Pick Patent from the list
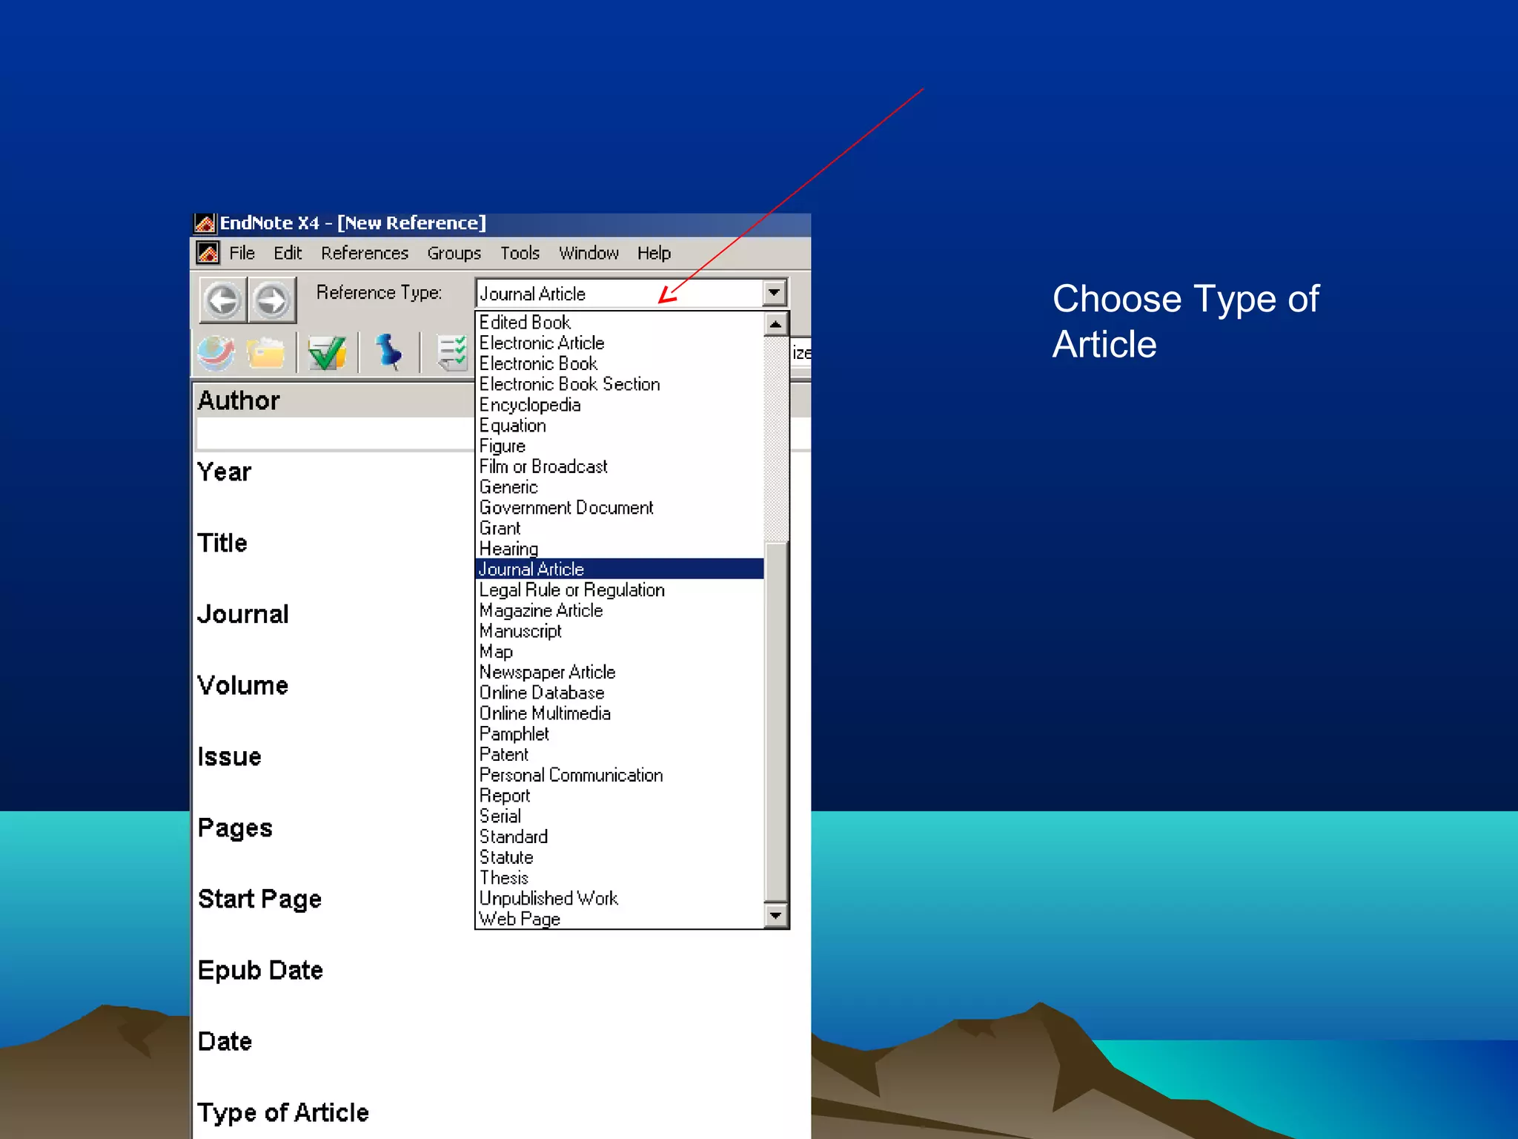The image size is (1518, 1139). coord(619,755)
